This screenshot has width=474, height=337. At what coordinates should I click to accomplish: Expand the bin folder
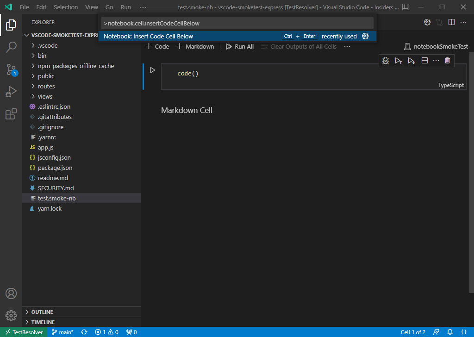(x=81, y=56)
